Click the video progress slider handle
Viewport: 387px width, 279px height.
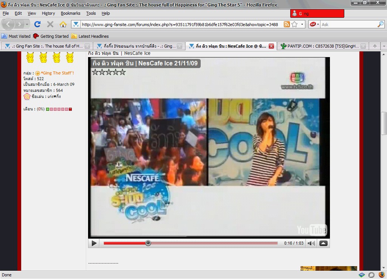click(x=148, y=243)
